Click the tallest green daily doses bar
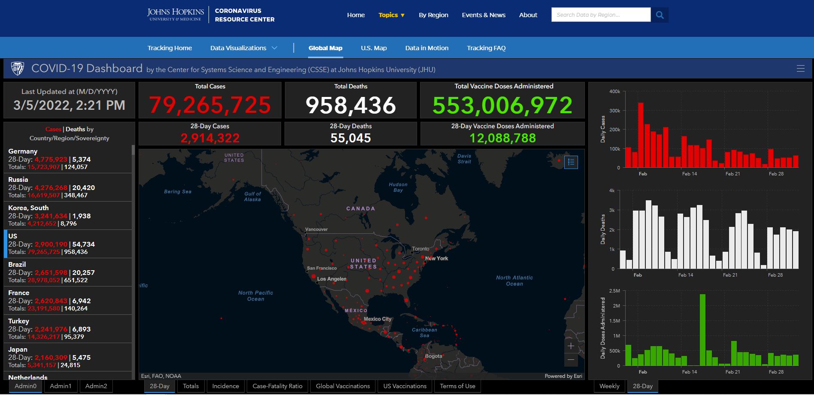 [702, 330]
